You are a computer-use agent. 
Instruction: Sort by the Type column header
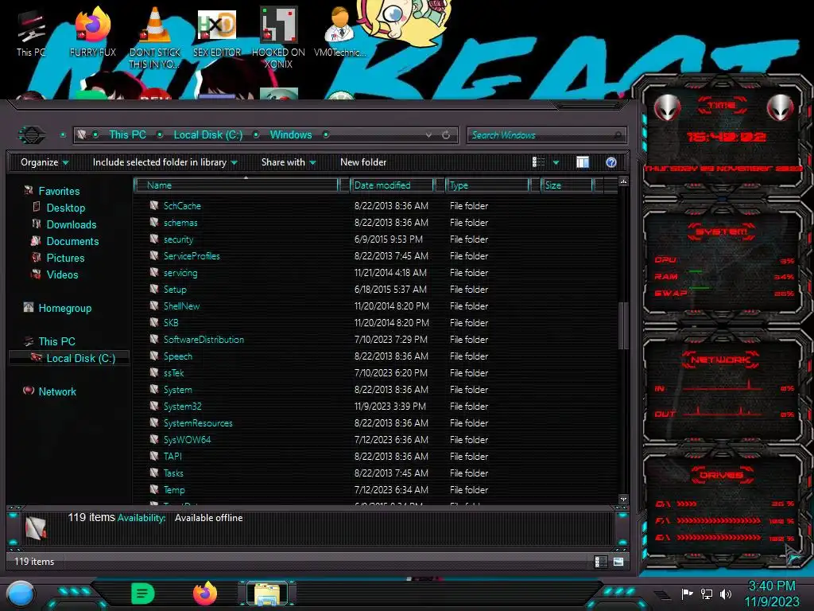[487, 185]
